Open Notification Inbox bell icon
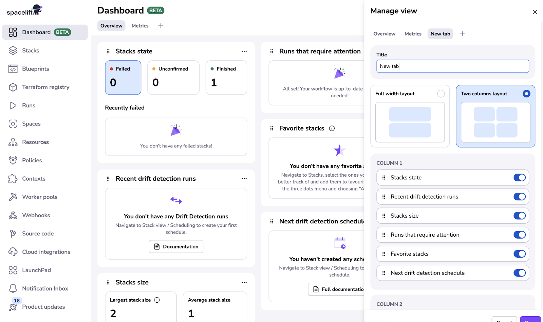The width and height of the screenshot is (543, 322). (x=13, y=288)
